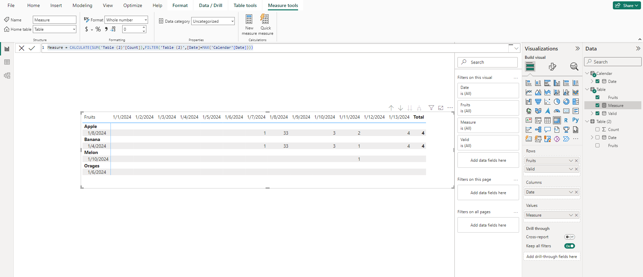Cancel the formula edit with the X icon

pos(21,48)
